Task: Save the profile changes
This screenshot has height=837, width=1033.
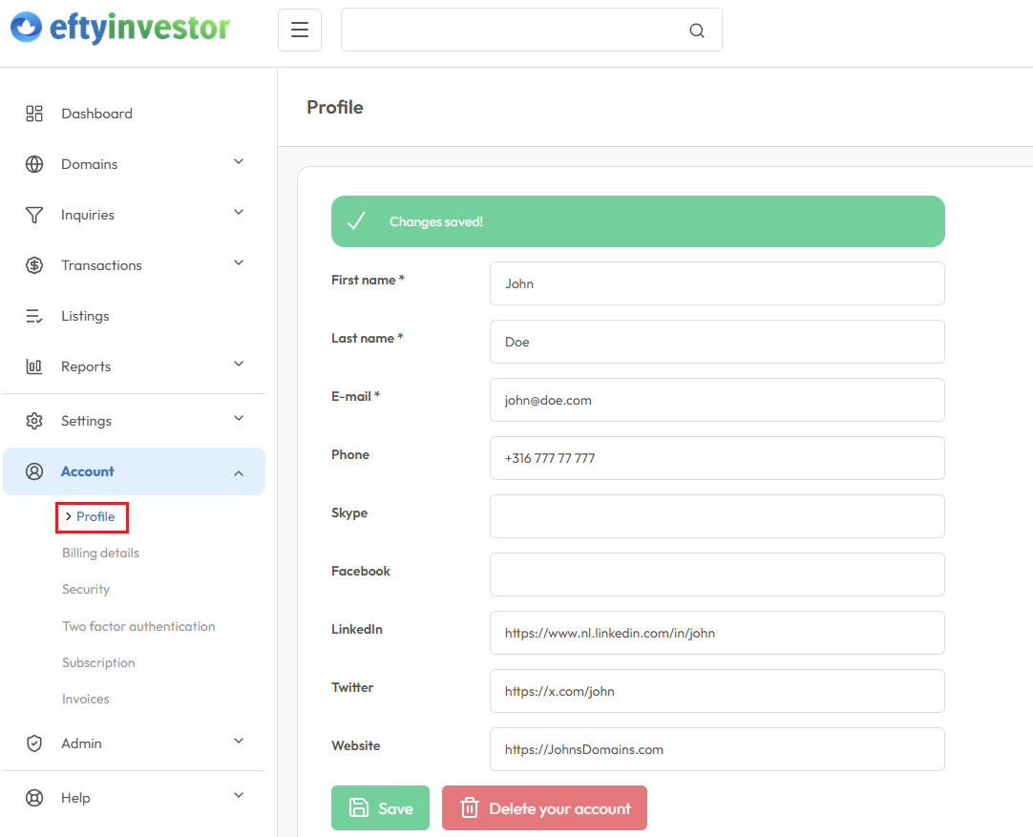Action: (x=380, y=806)
